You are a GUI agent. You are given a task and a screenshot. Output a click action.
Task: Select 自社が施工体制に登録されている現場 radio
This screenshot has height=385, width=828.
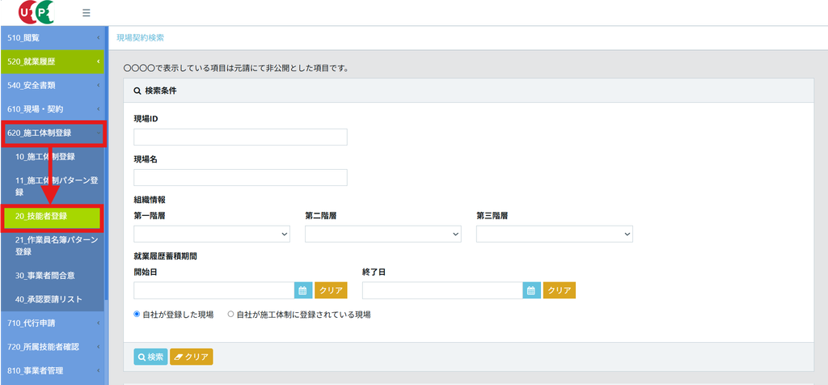pyautogui.click(x=230, y=315)
